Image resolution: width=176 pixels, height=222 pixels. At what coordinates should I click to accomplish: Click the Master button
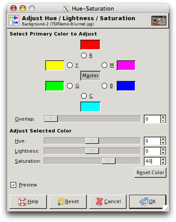90,75
